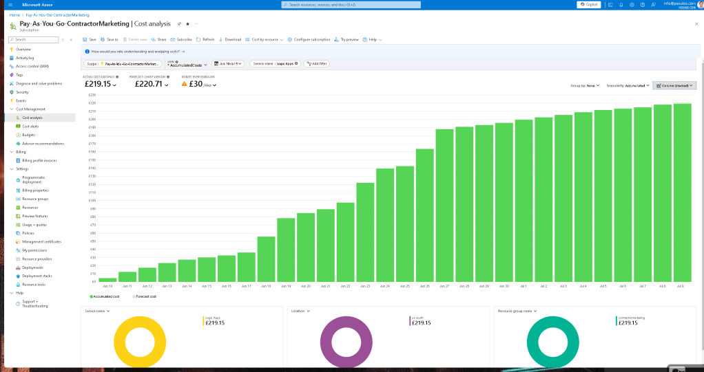
Task: Click Save as in the toolbar
Action: (x=110, y=39)
